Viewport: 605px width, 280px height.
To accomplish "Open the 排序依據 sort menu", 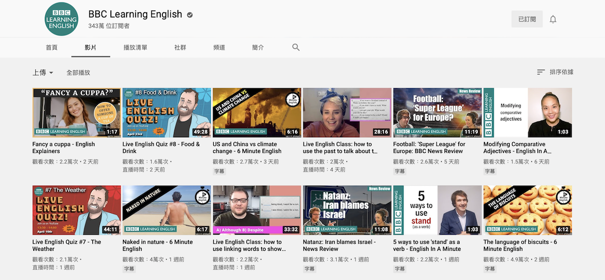I will 555,72.
